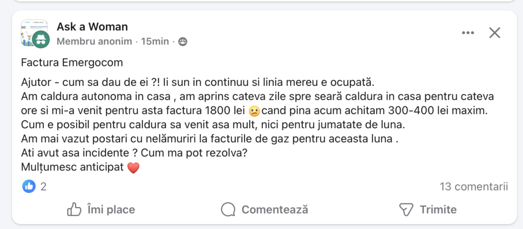Click the comment bubble icon
Viewport: 523px width, 229px height.
point(228,209)
